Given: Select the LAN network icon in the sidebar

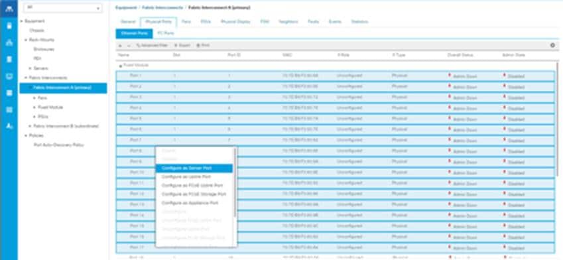Looking at the screenshot, I should pyautogui.click(x=9, y=42).
